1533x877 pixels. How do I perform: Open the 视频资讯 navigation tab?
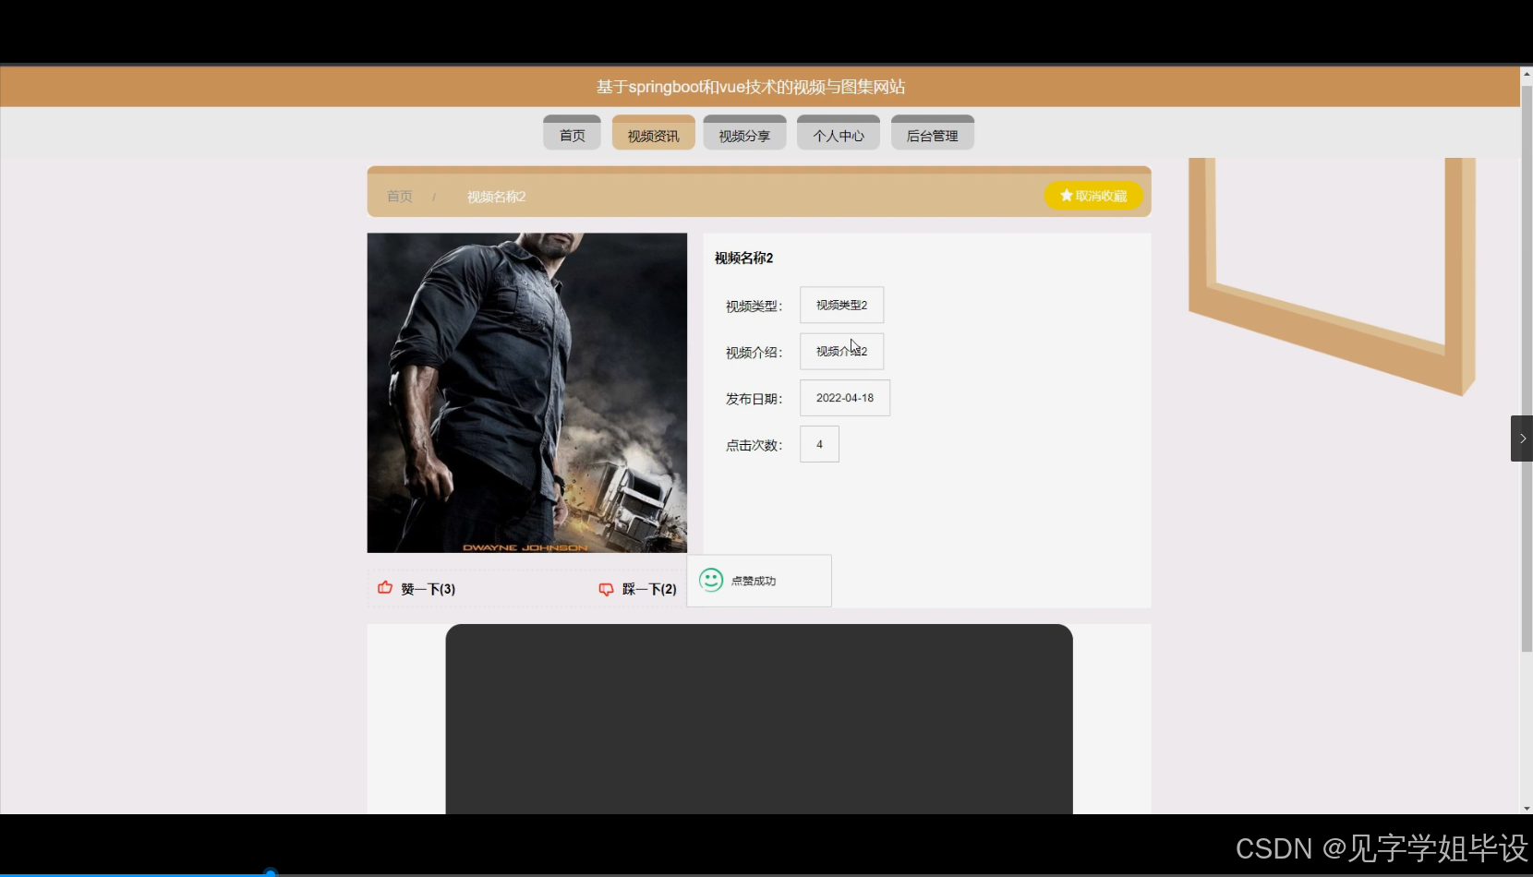coord(654,133)
